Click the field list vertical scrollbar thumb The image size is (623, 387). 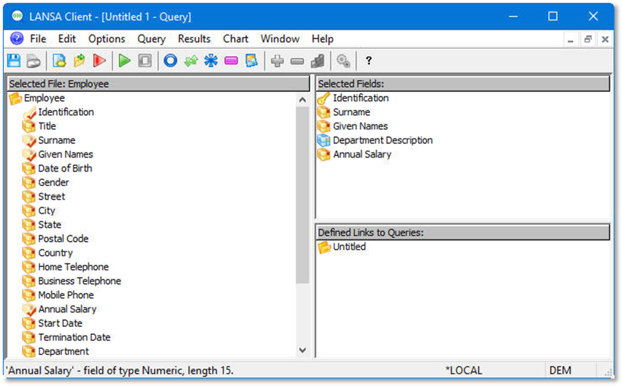[303, 195]
